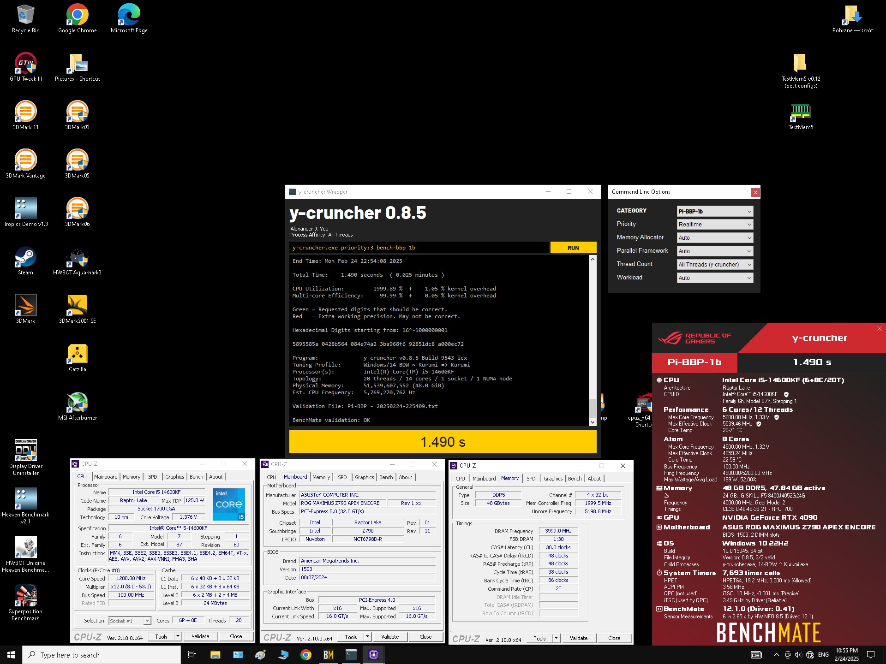Select the Heaven Benchmark v2.1 icon
The height and width of the screenshot is (664, 886).
pyautogui.click(x=26, y=506)
